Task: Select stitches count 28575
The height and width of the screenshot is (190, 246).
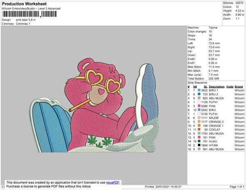Action: (239, 3)
